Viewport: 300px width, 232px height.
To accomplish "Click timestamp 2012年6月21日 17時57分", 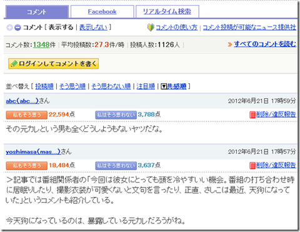I will 262,152.
